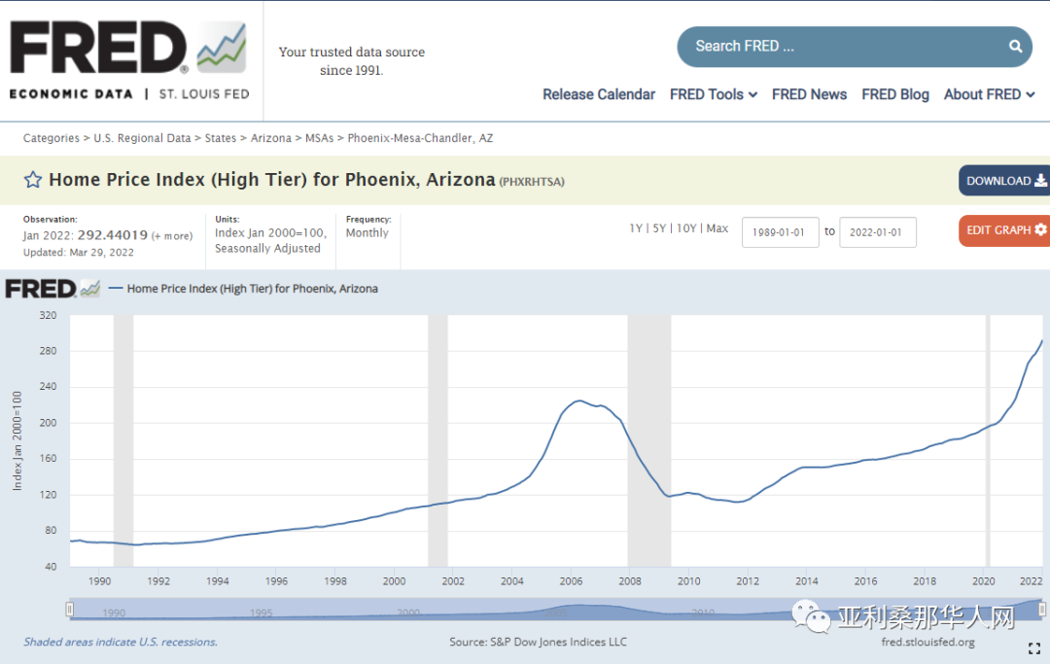1050x664 pixels.
Task: Click the Jan 2022 observation value 292.44019
Action: point(113,235)
